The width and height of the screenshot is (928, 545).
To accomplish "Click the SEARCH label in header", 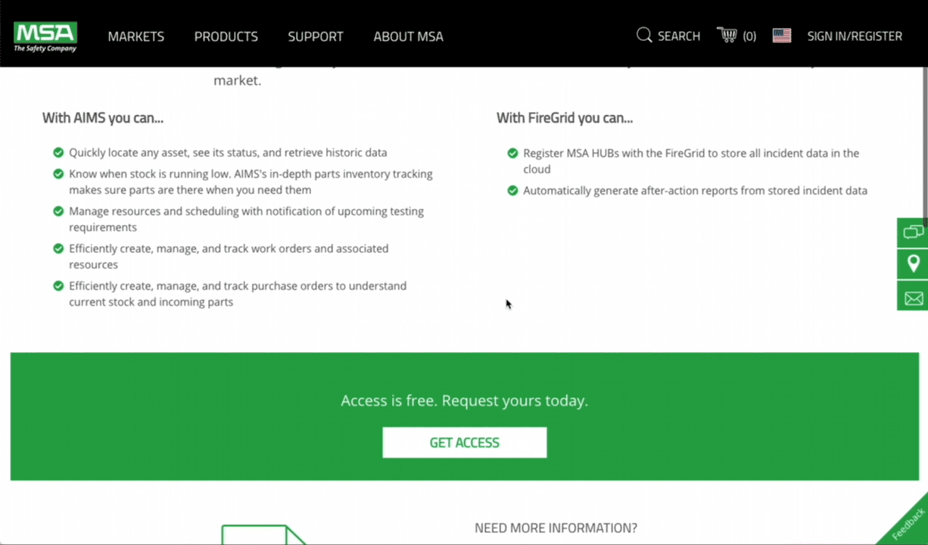I will tap(679, 36).
